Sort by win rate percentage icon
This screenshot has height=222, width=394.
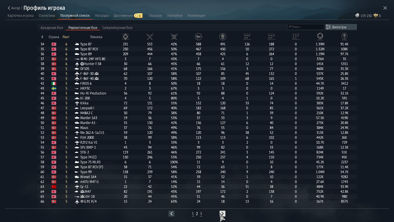pyautogui.click(x=174, y=37)
